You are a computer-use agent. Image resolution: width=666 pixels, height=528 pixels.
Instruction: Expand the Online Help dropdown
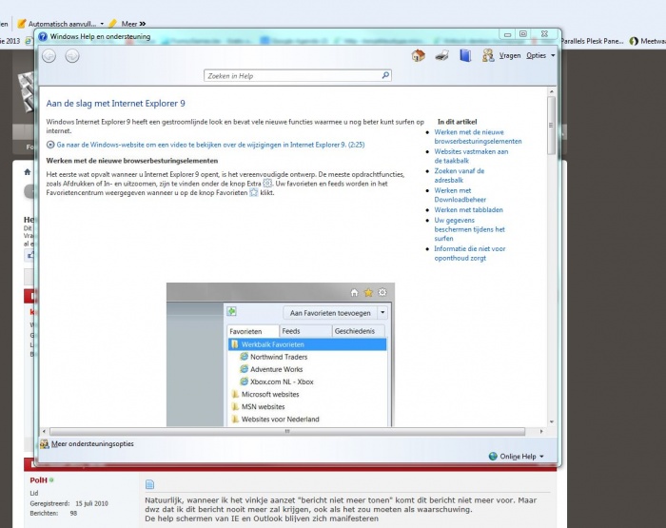pyautogui.click(x=541, y=457)
